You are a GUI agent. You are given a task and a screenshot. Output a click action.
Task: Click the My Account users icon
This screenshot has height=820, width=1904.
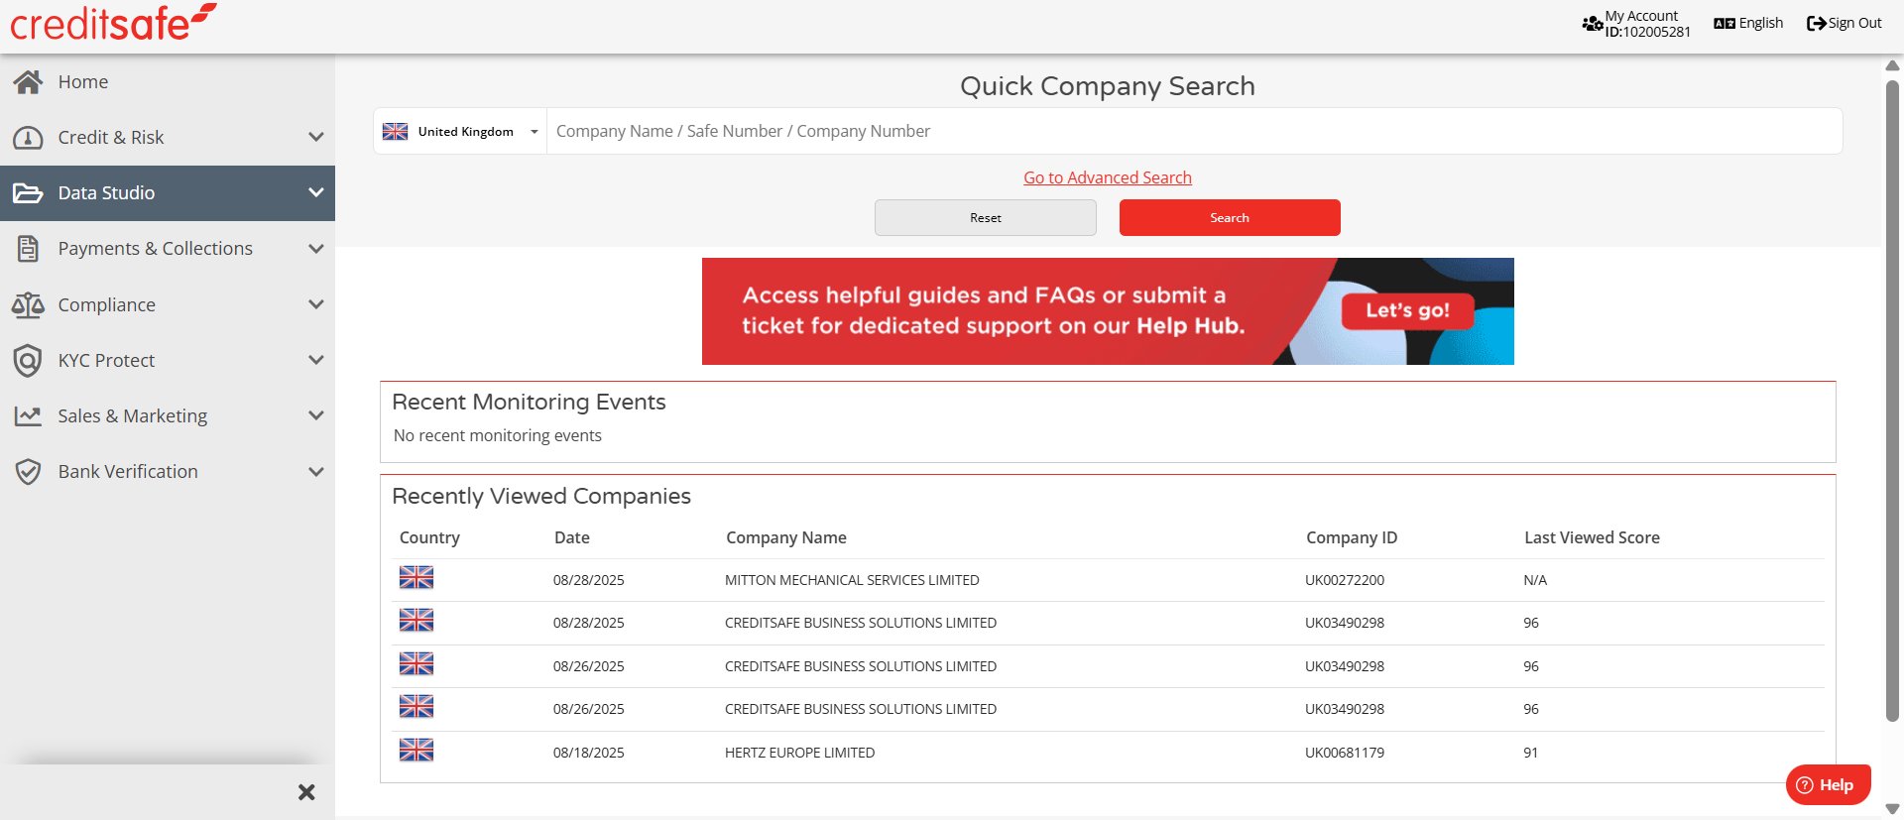tap(1593, 23)
